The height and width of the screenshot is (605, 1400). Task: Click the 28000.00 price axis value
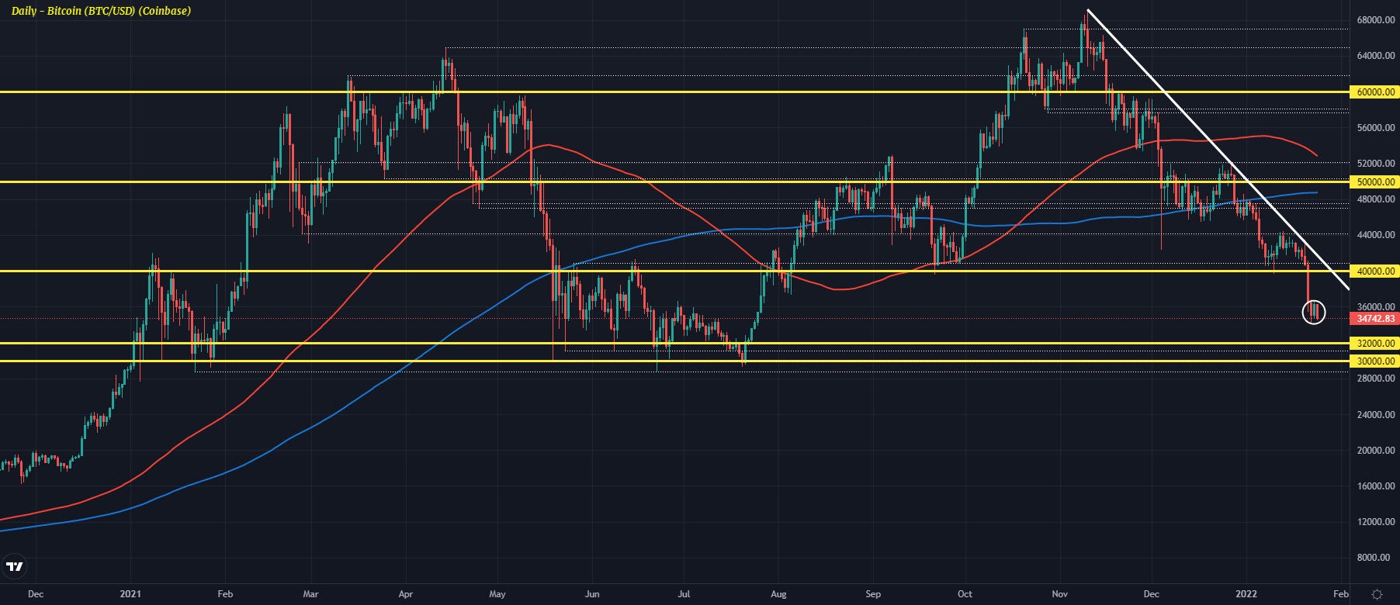1376,379
